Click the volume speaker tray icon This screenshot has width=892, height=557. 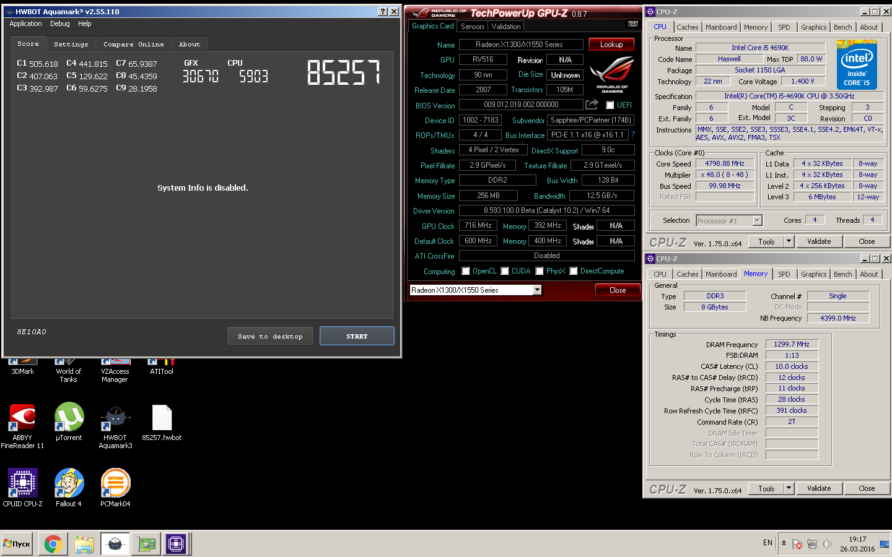point(827,544)
